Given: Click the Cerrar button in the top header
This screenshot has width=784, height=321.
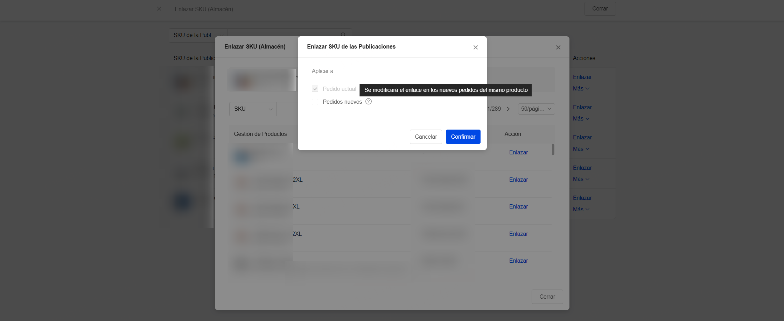Looking at the screenshot, I should click(x=600, y=9).
